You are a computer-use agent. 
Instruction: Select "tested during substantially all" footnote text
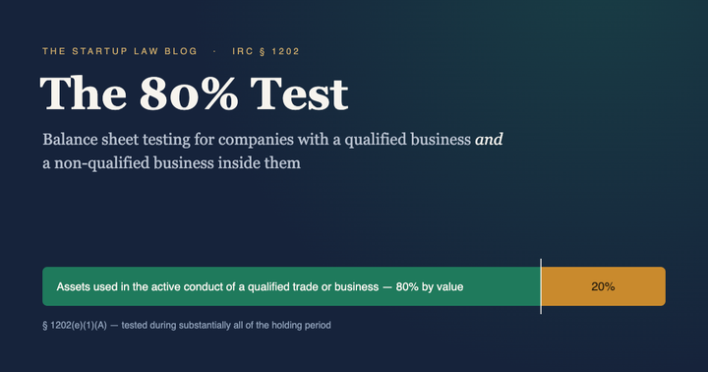(181, 326)
